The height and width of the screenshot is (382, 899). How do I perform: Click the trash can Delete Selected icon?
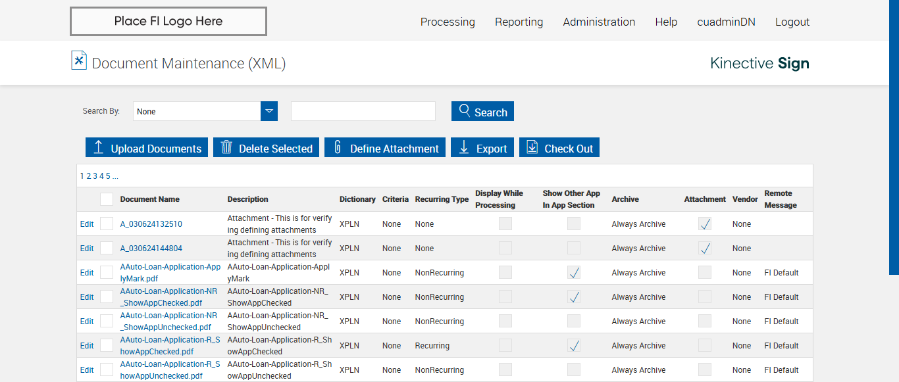(226, 147)
